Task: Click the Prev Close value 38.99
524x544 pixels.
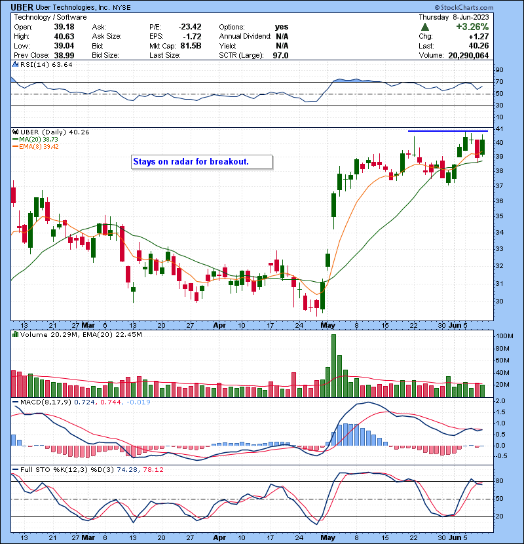Action: point(64,55)
